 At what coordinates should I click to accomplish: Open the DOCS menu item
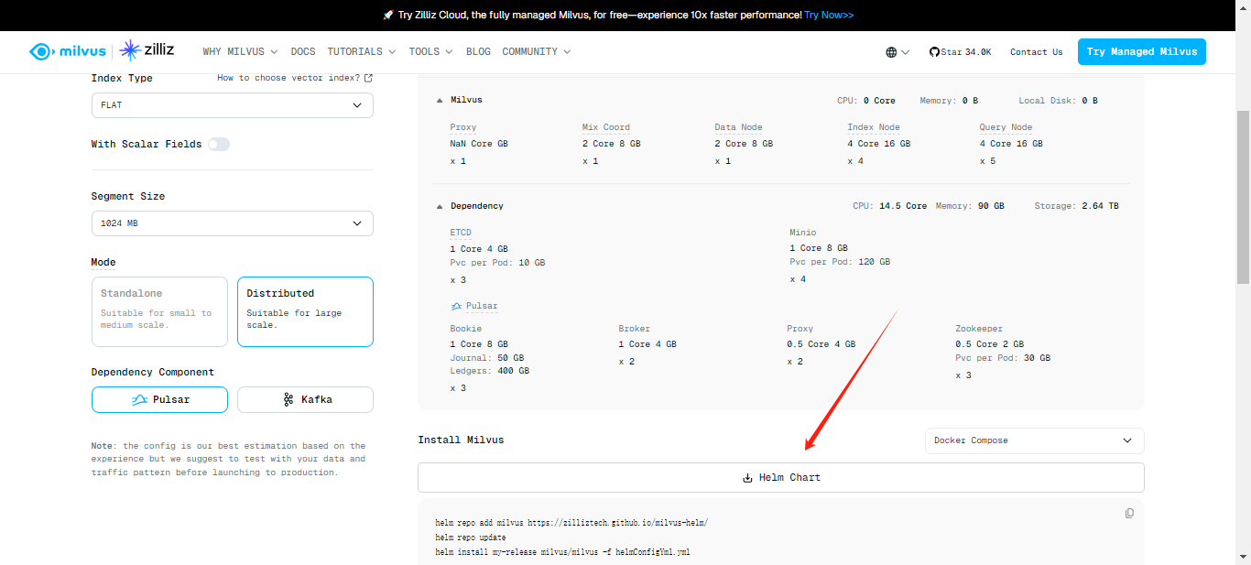[x=303, y=52]
